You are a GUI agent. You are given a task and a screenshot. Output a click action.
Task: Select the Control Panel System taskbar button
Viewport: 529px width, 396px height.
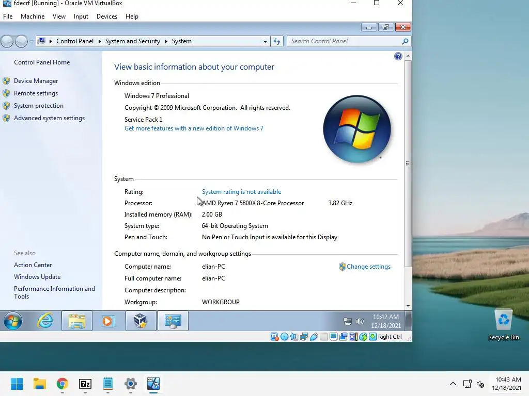(x=173, y=321)
